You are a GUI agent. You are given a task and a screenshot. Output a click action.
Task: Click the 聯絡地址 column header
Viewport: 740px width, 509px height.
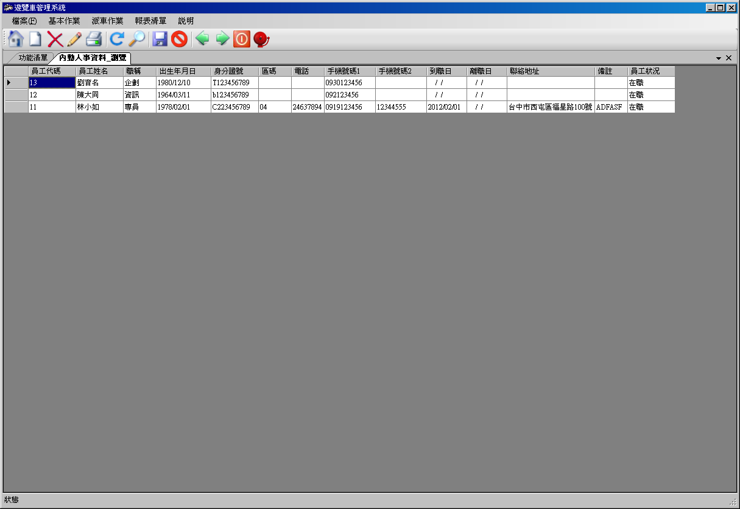pos(551,71)
